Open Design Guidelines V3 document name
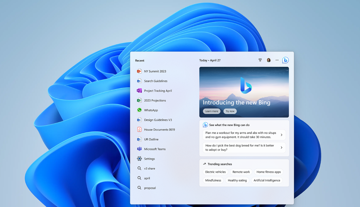The image size is (360, 207). coord(158,120)
